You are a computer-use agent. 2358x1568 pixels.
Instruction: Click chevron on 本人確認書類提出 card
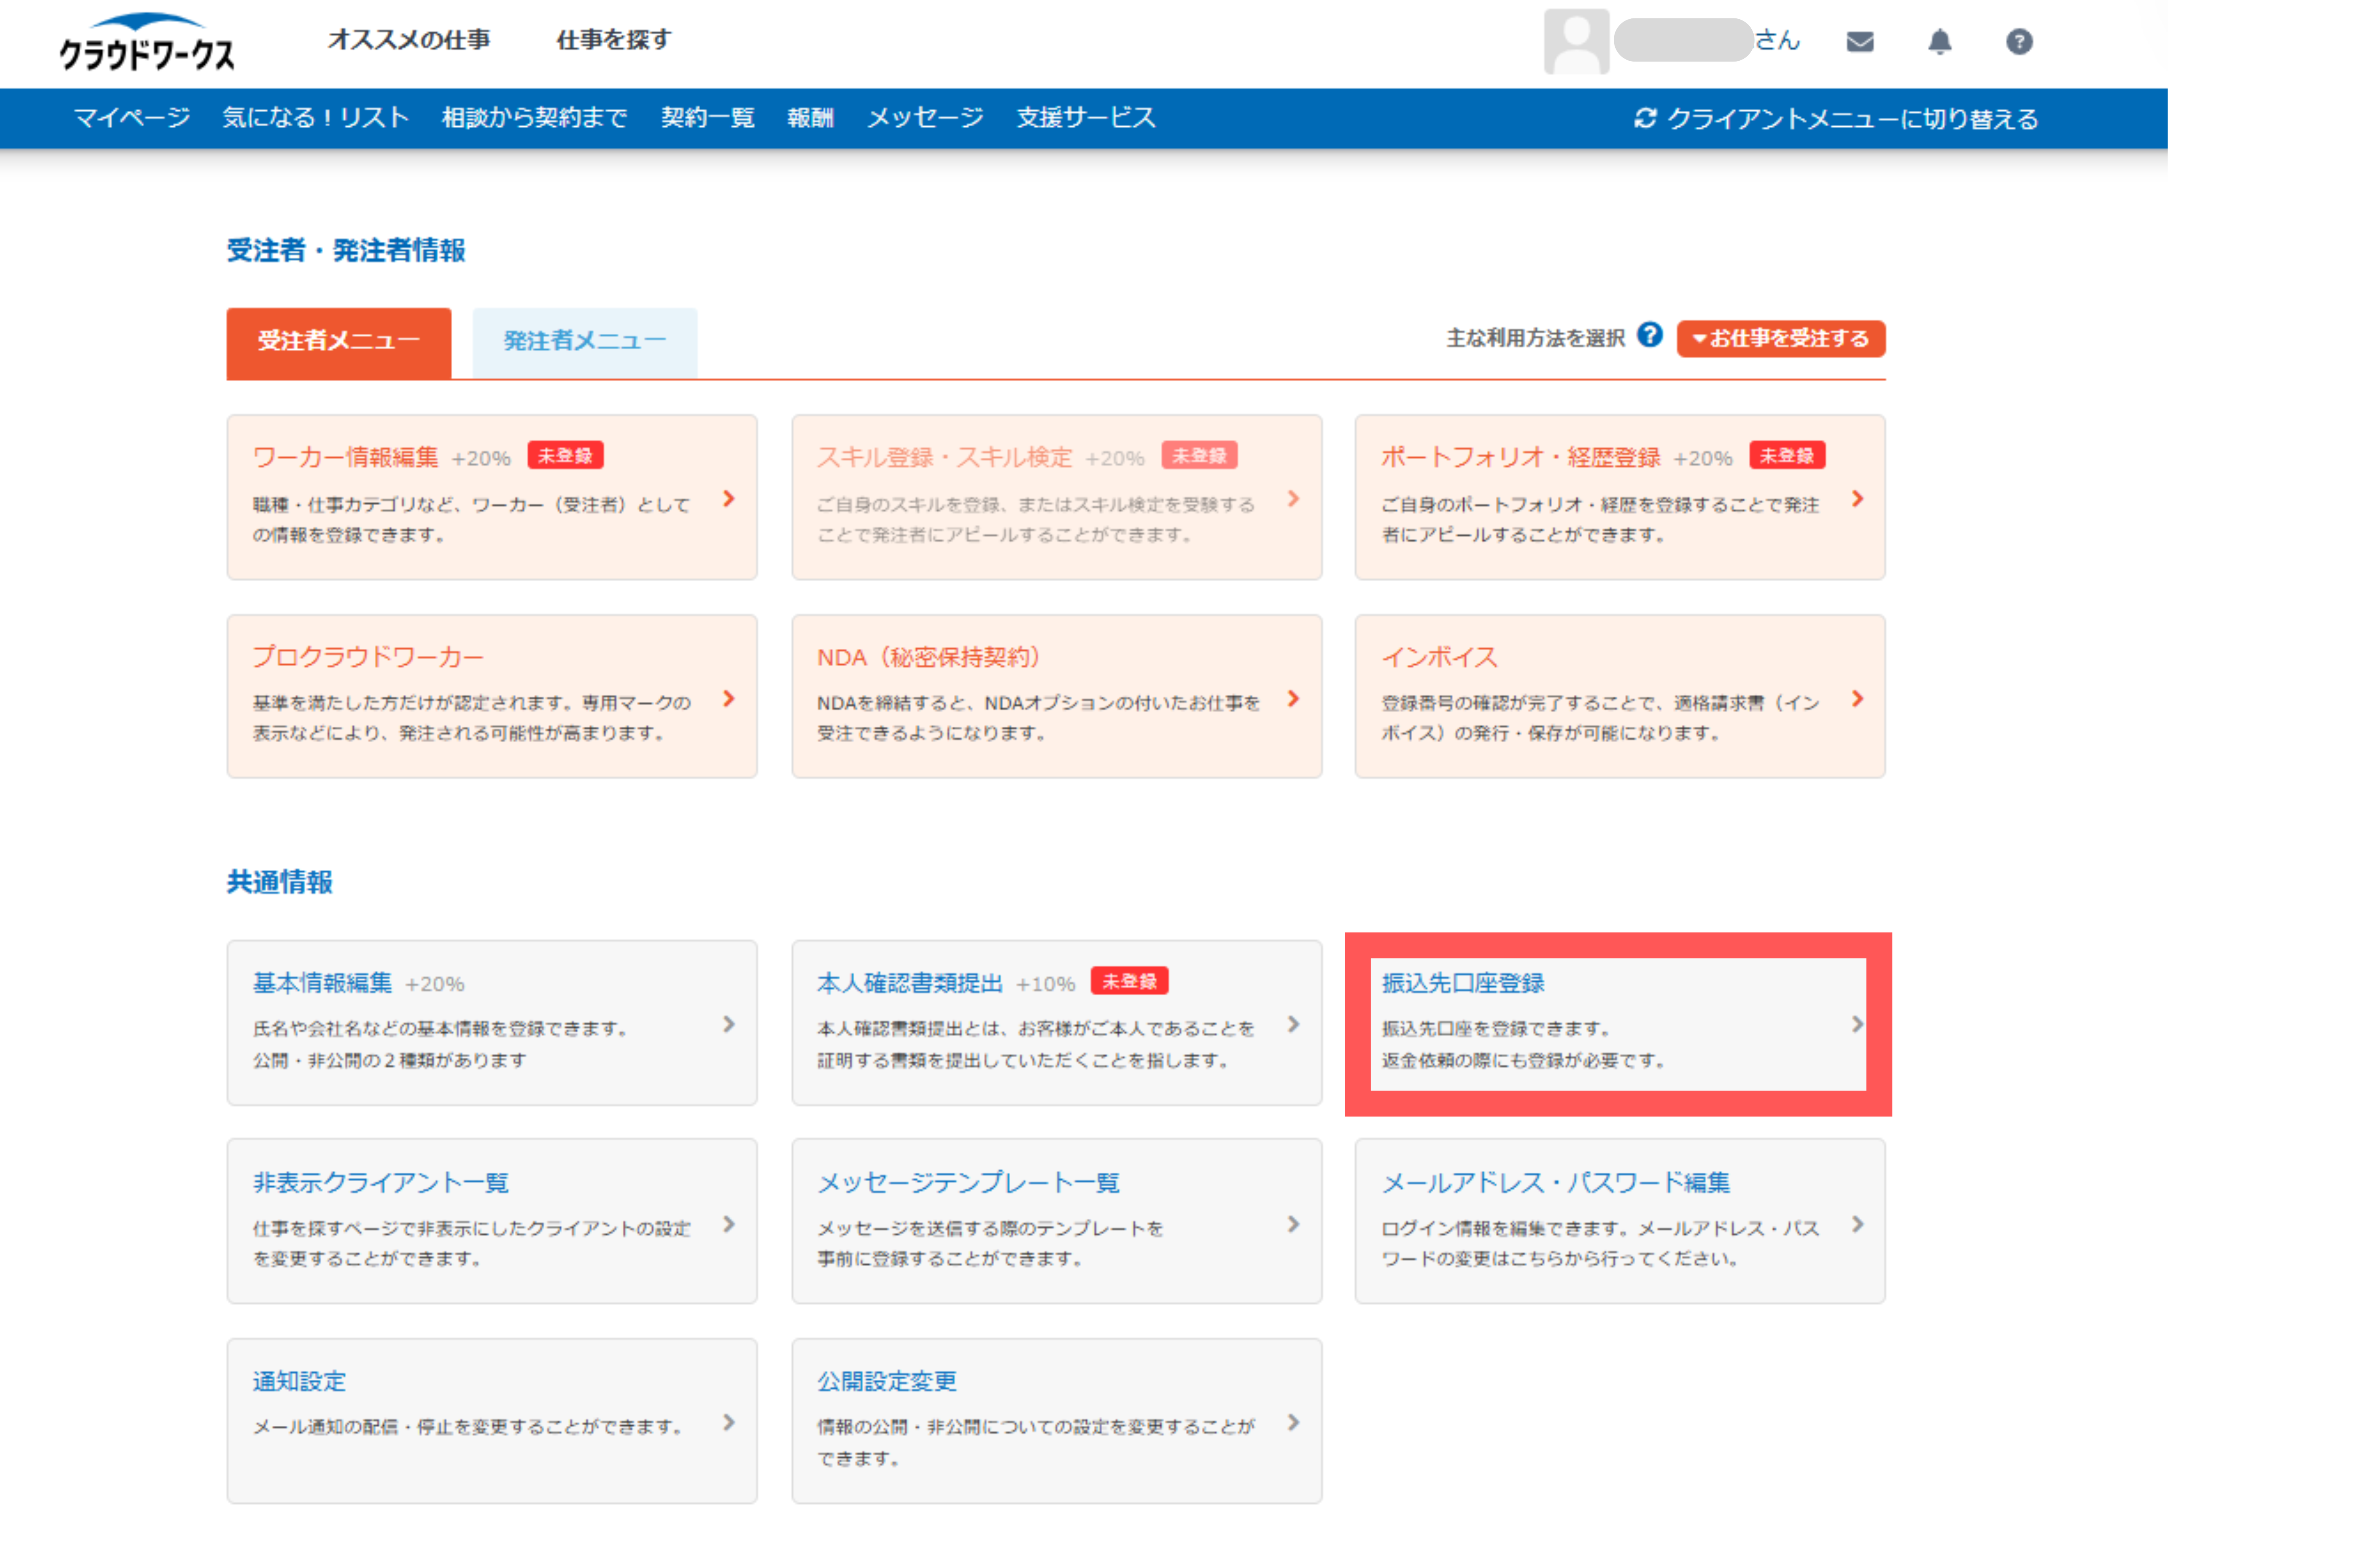(x=1293, y=1024)
